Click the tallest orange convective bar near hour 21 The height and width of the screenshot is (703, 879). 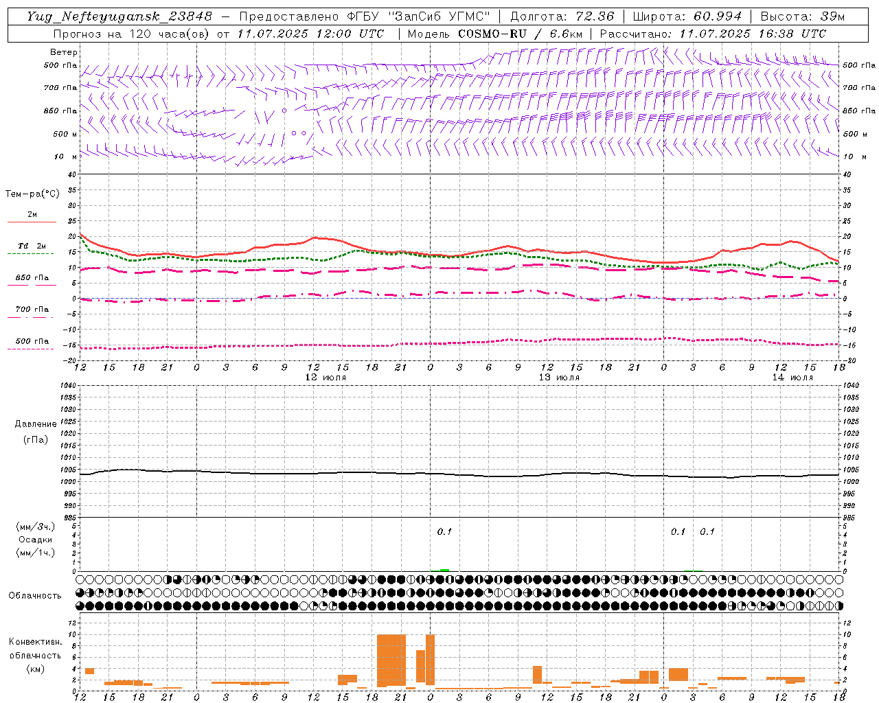(391, 660)
